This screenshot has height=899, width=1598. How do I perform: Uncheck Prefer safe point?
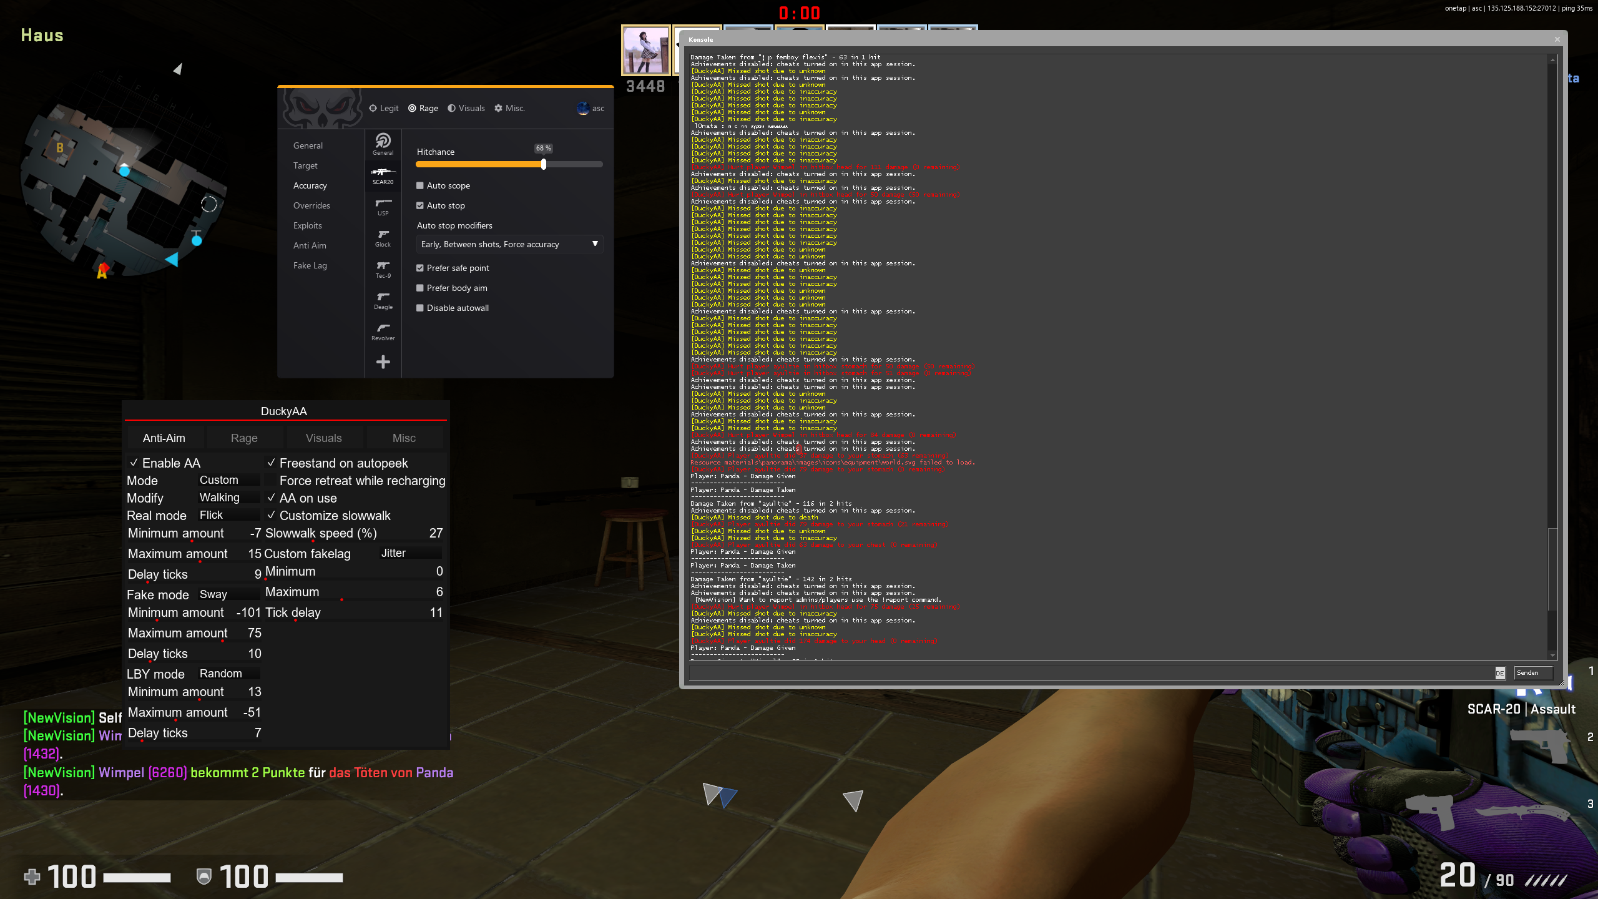tap(420, 268)
